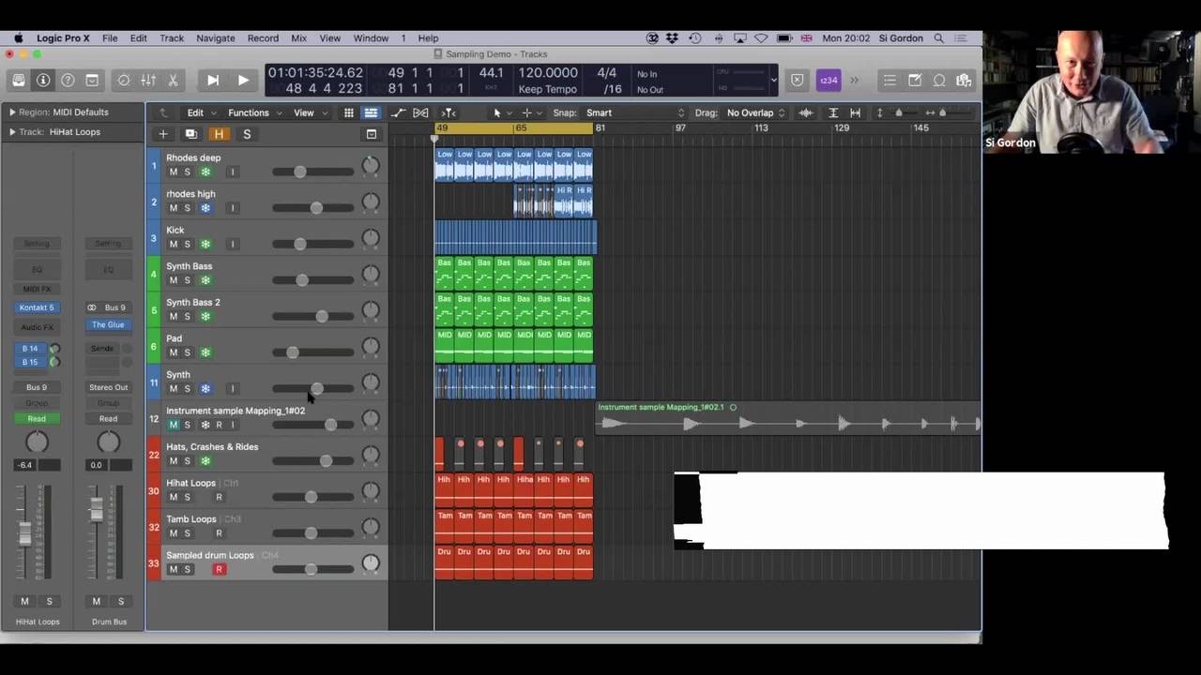Click the back arrow in Tracks menu bar
1201x675 pixels.
click(163, 112)
